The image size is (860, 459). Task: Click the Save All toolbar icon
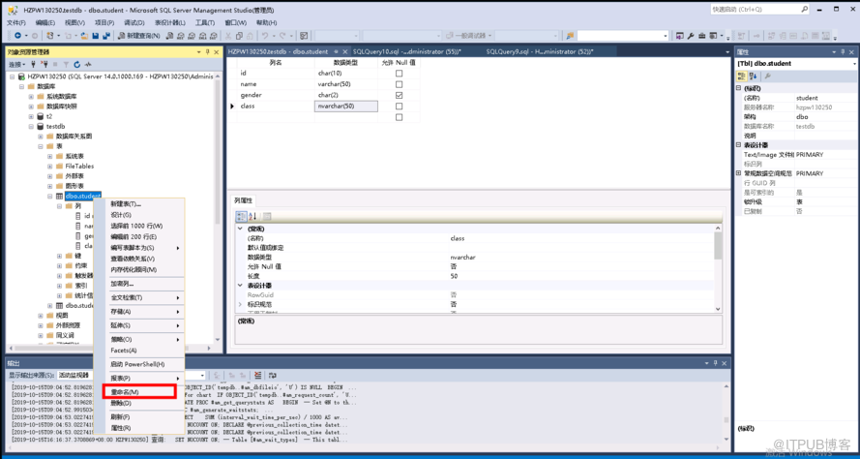tap(105, 36)
